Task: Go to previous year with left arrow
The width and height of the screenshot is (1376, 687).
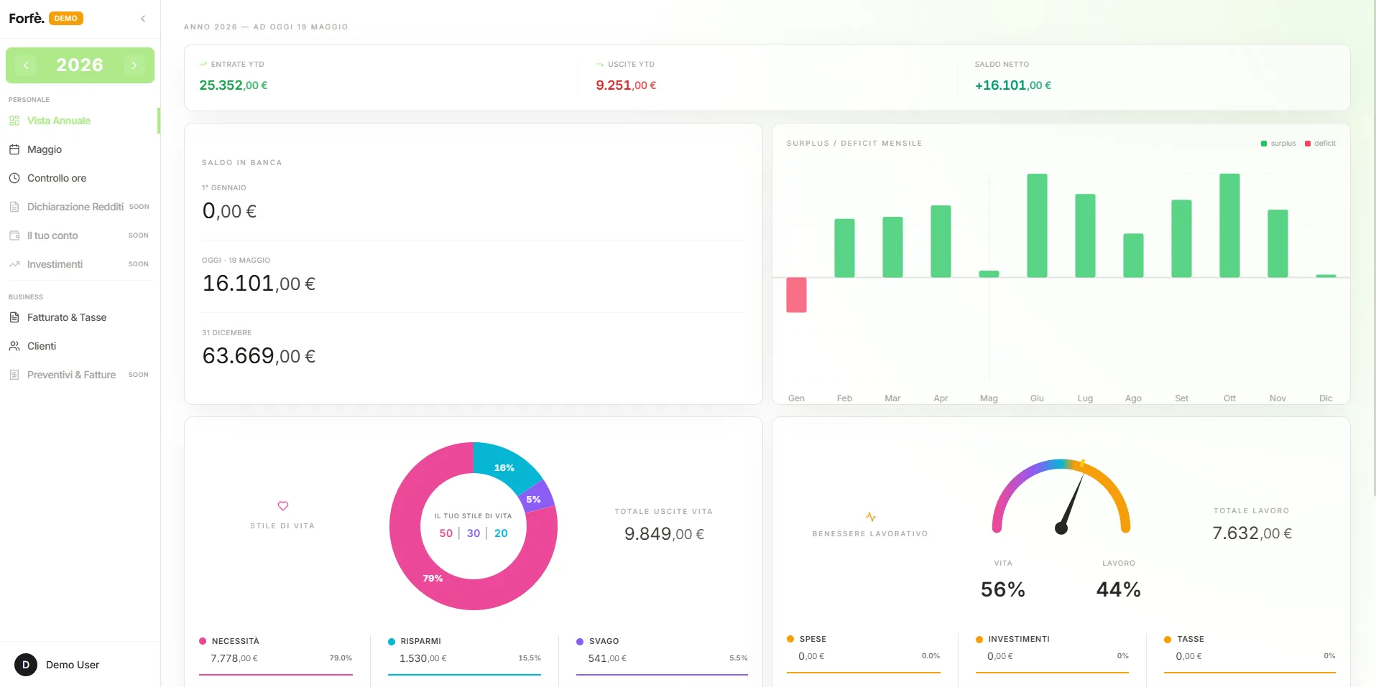Action: (x=26, y=65)
